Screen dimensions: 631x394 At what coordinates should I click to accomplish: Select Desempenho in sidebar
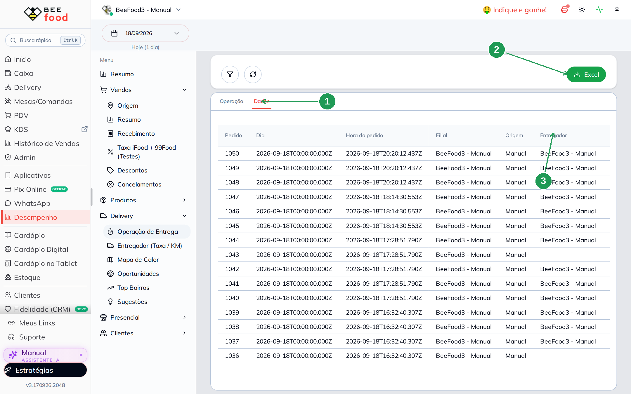click(45, 217)
